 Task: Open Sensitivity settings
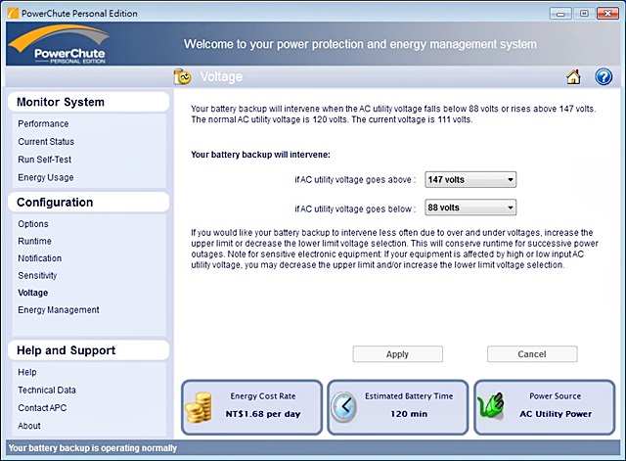click(x=37, y=275)
